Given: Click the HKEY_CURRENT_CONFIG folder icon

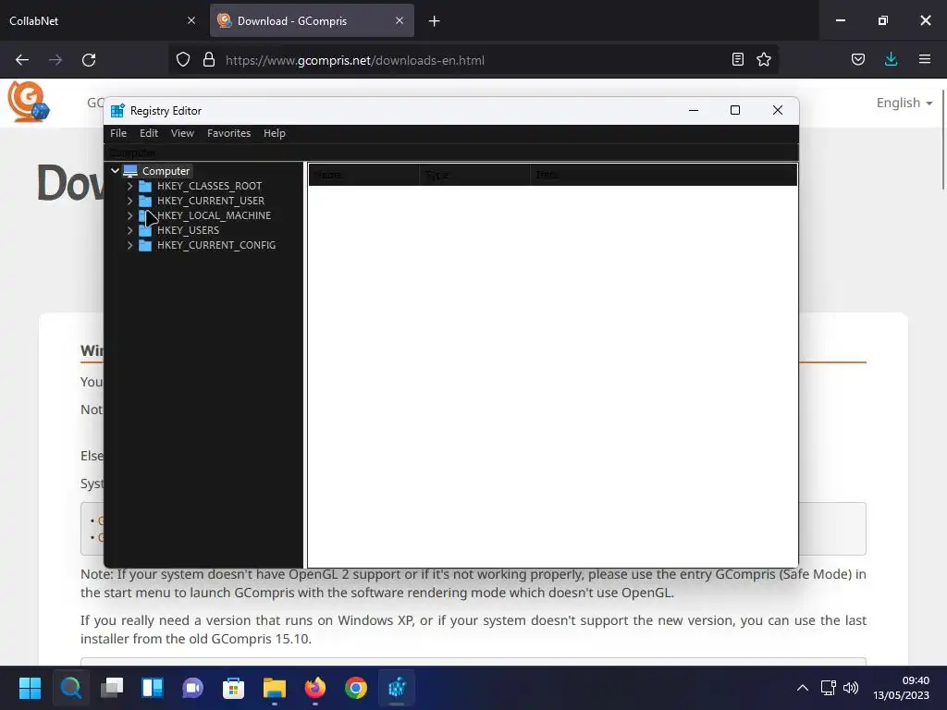Looking at the screenshot, I should tap(145, 245).
